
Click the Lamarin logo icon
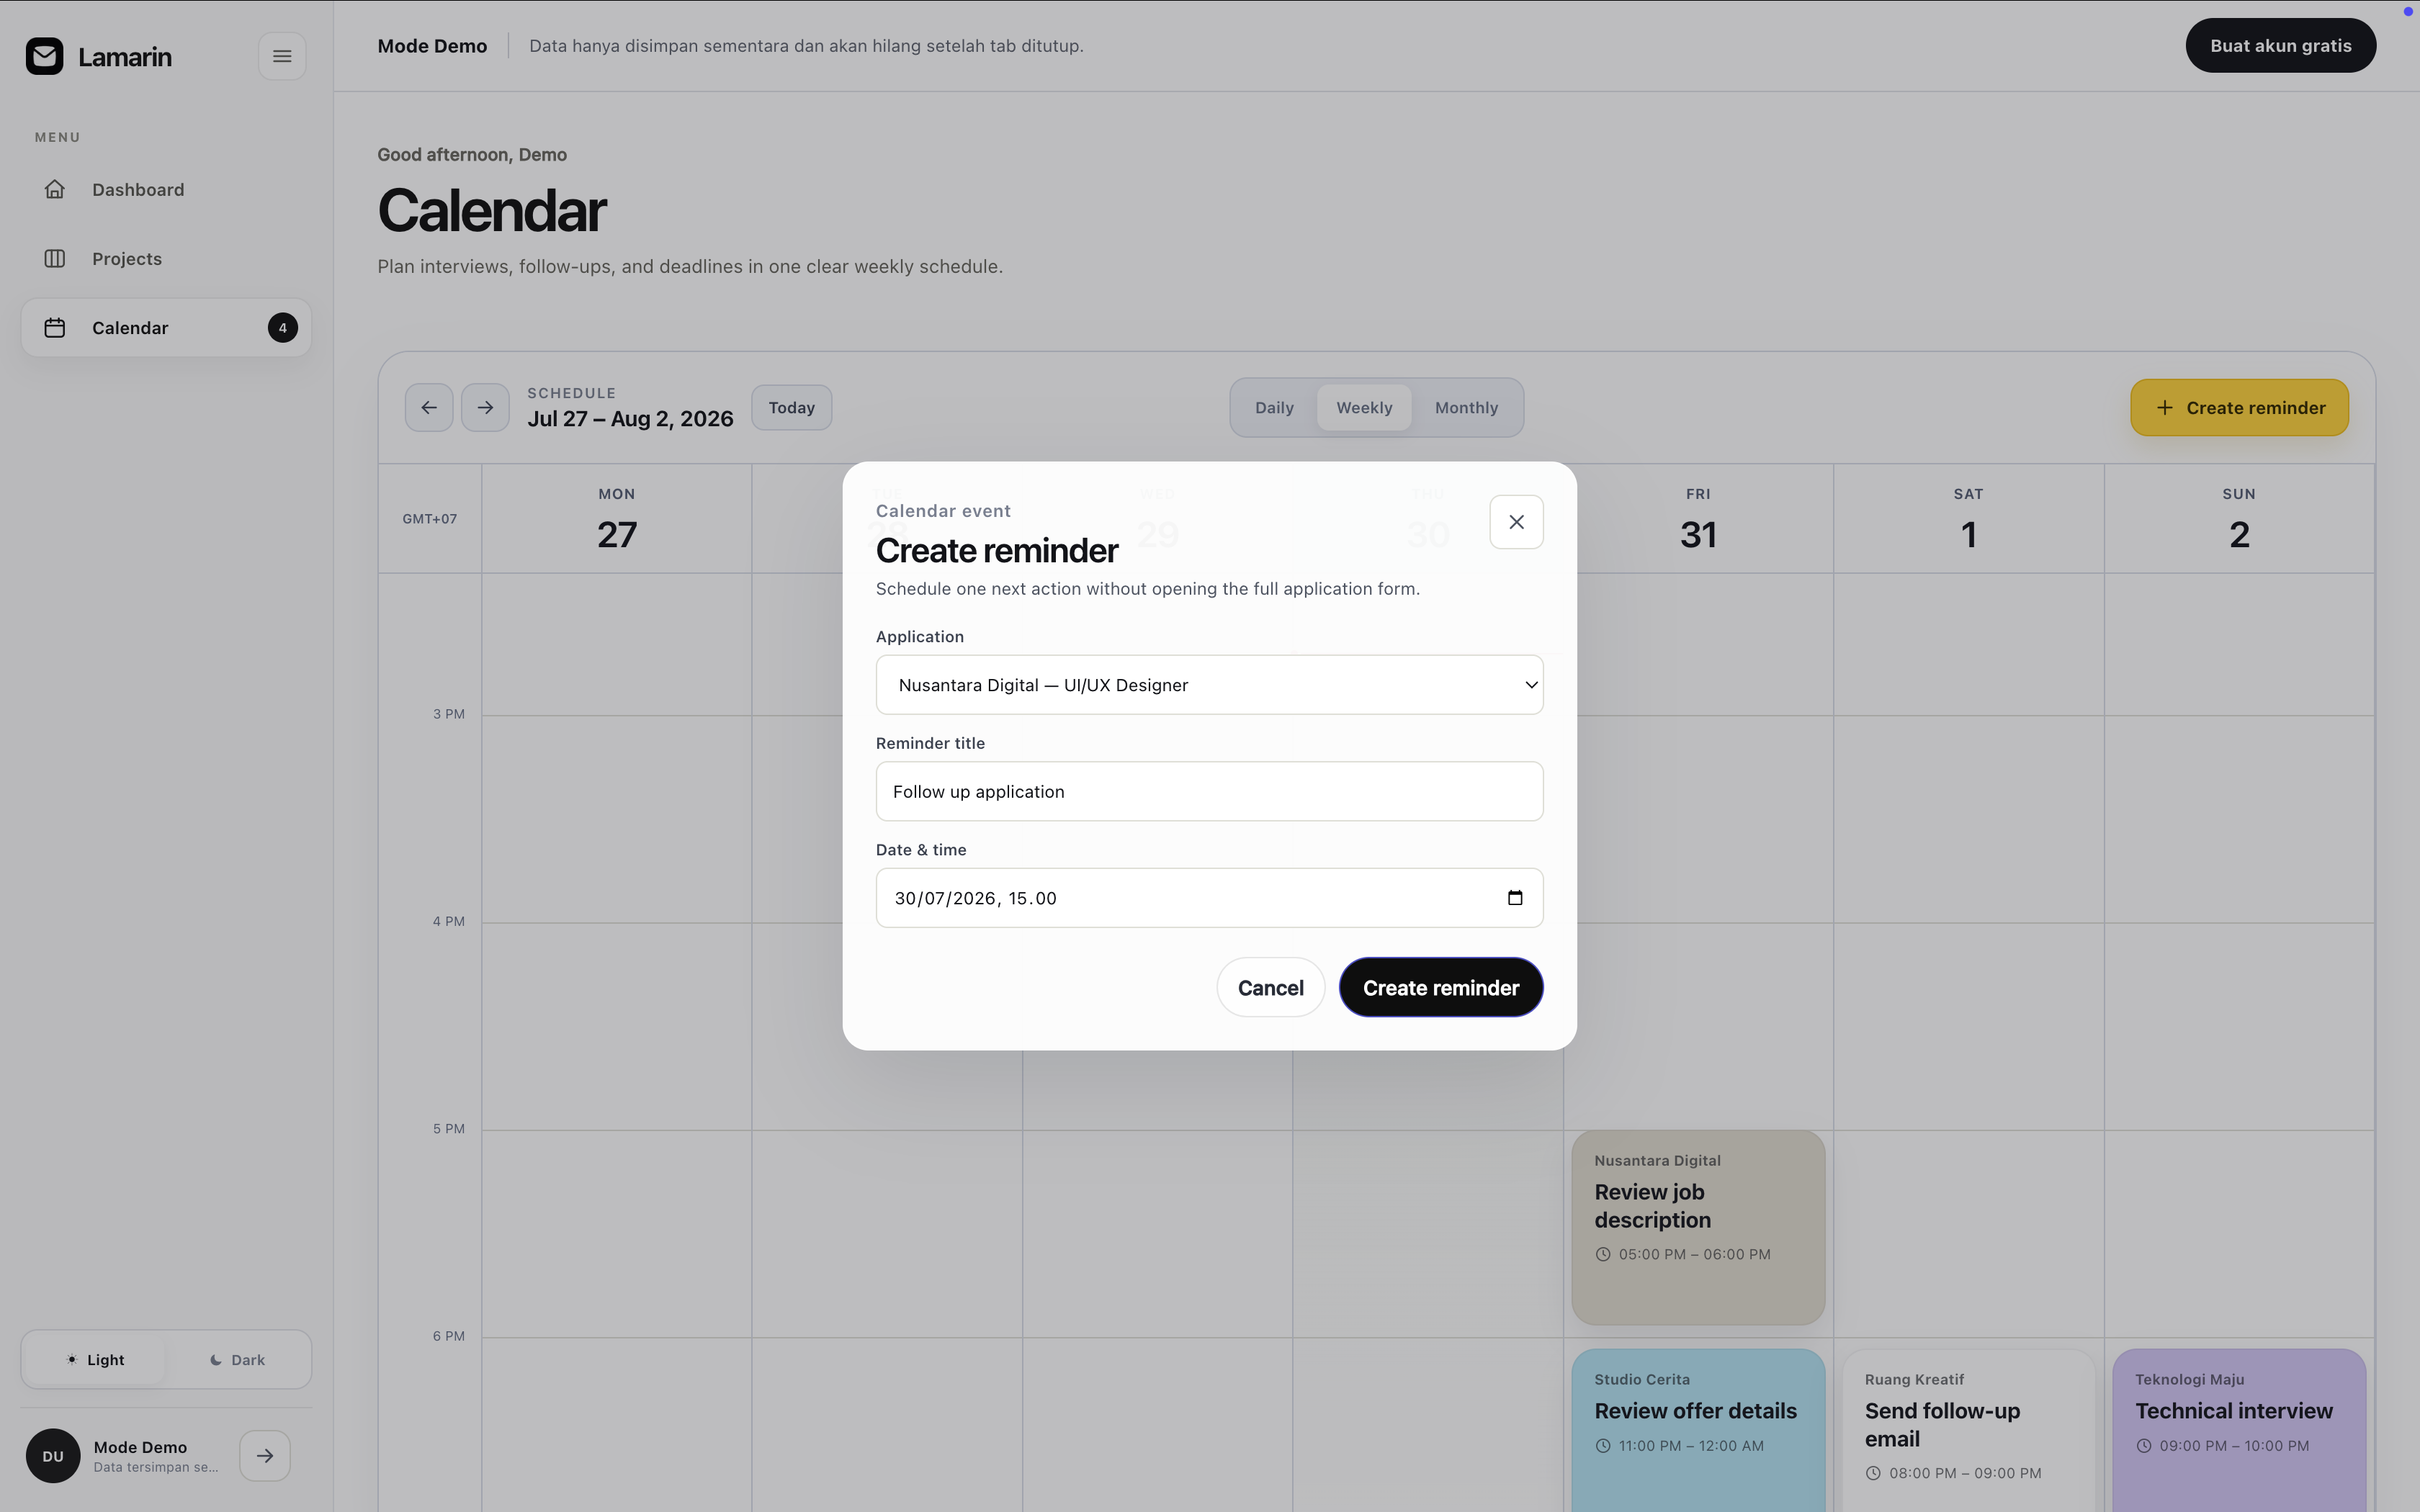pos(44,56)
